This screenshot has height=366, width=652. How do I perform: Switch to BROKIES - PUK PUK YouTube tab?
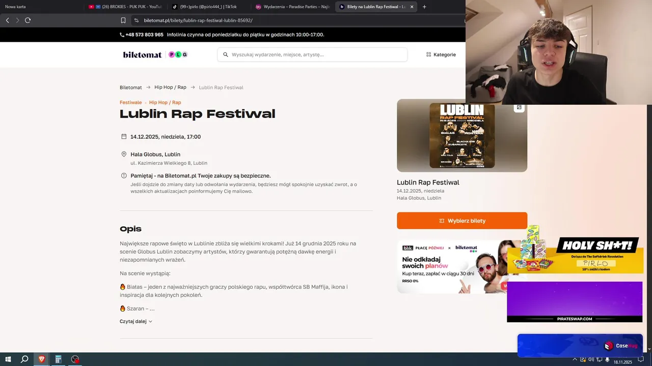[125, 7]
